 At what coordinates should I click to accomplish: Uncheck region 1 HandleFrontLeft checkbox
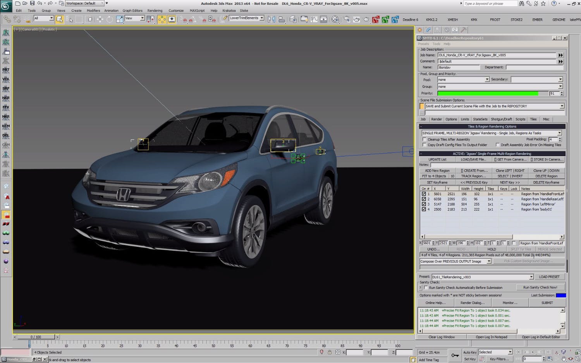pos(424,194)
